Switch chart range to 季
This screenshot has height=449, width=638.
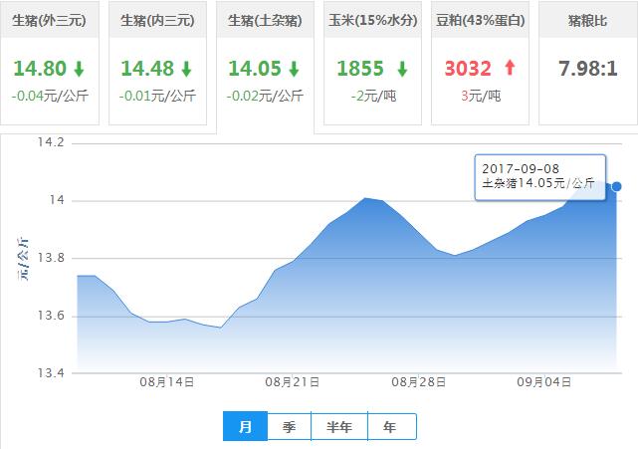(290, 427)
